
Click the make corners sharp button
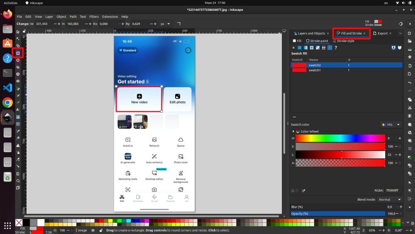tap(179, 24)
